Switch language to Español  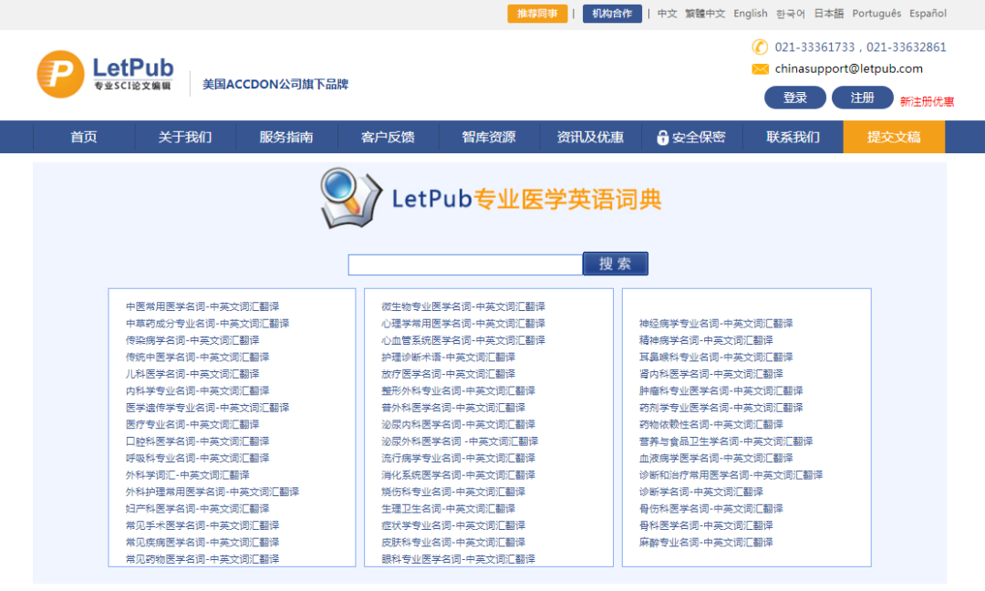[x=928, y=13]
